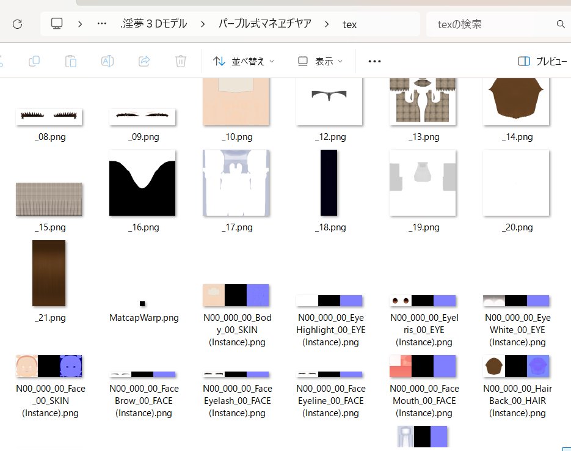Viewport: 571px width, 451px height.
Task: Select the EyeWhite_00_EYE (Instance).png thumbnail
Action: click(x=516, y=301)
